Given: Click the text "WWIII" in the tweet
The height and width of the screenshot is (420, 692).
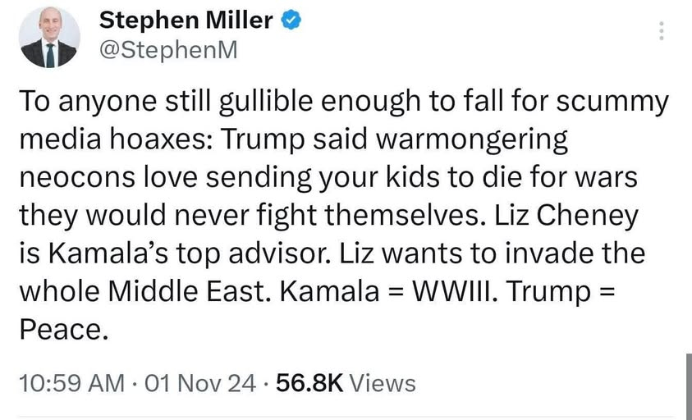Looking at the screenshot, I should pyautogui.click(x=446, y=291).
